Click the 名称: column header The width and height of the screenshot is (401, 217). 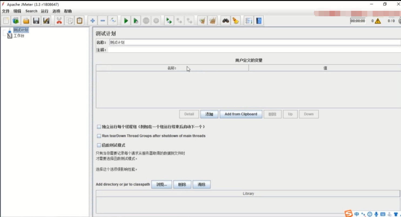point(172,68)
